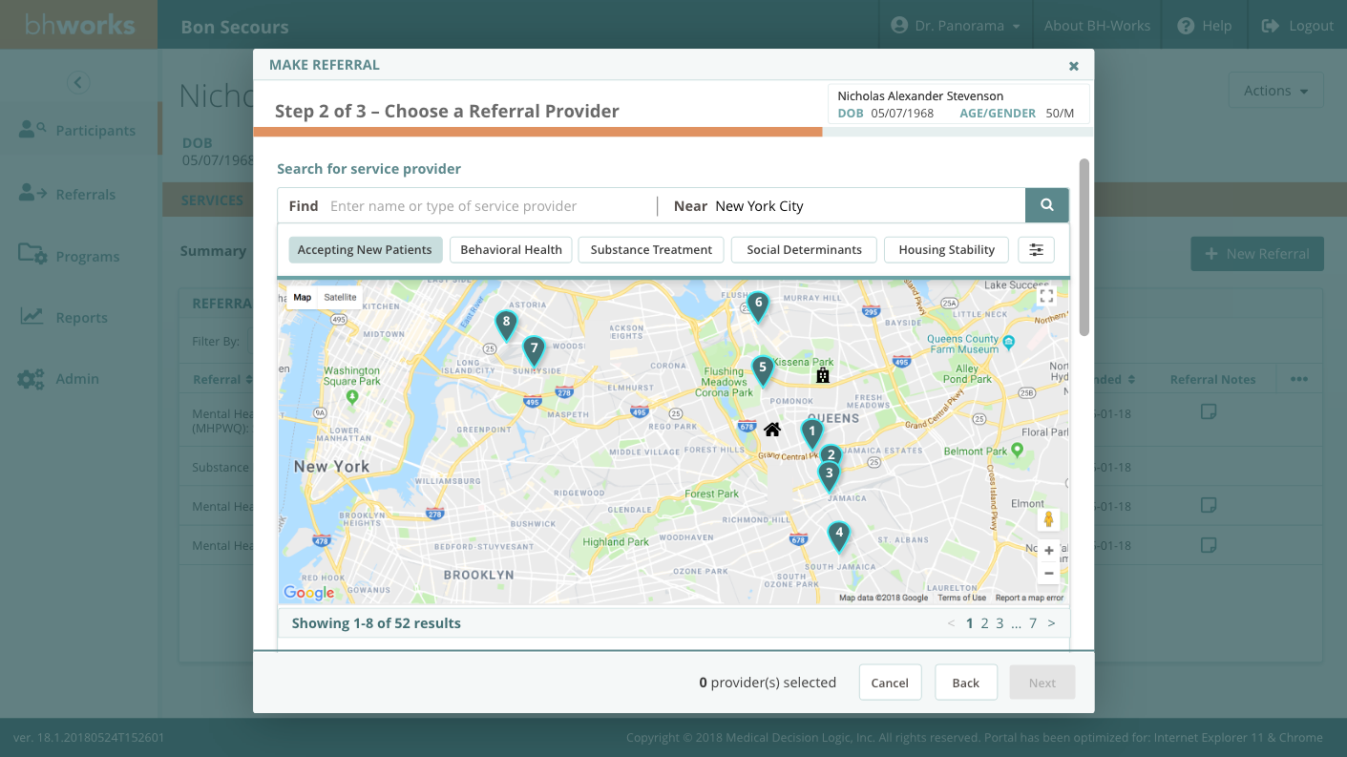Image resolution: width=1347 pixels, height=757 pixels.
Task: Open the table column options ellipsis
Action: click(1299, 379)
